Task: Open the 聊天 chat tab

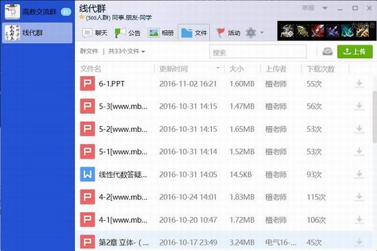Action: point(95,32)
